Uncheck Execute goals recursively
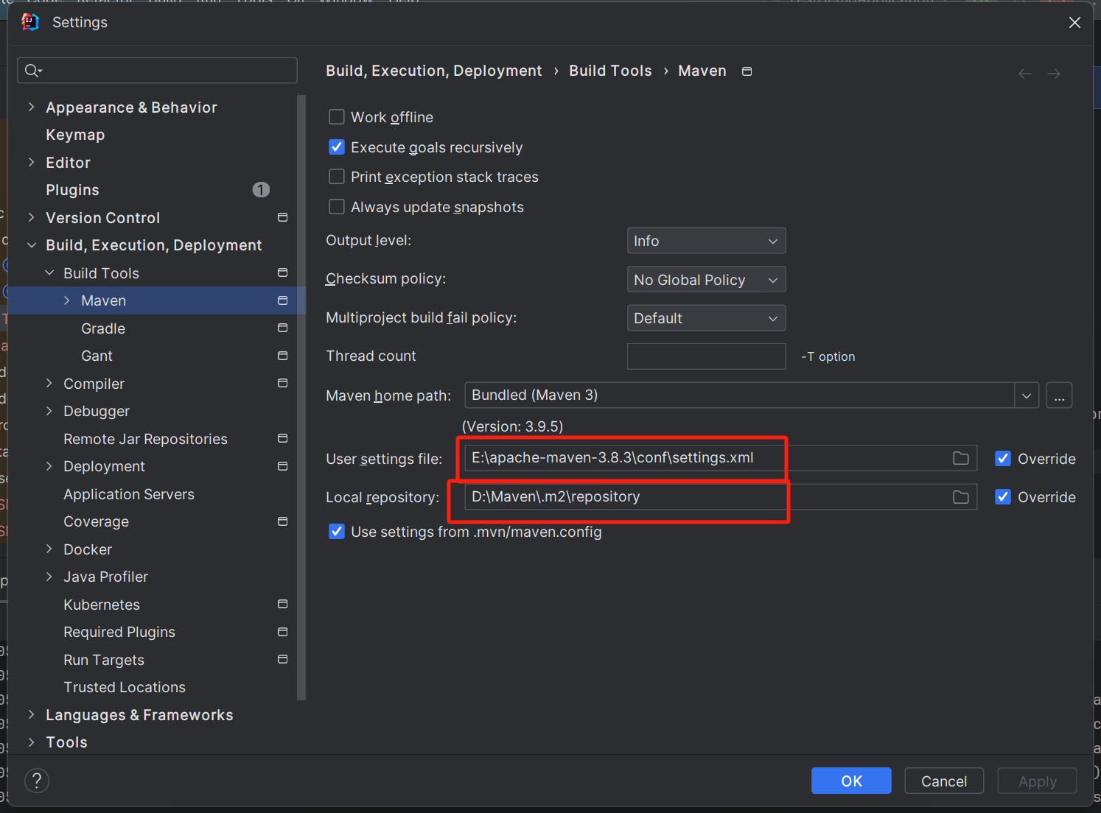Screen dimensions: 1101x813 point(337,147)
